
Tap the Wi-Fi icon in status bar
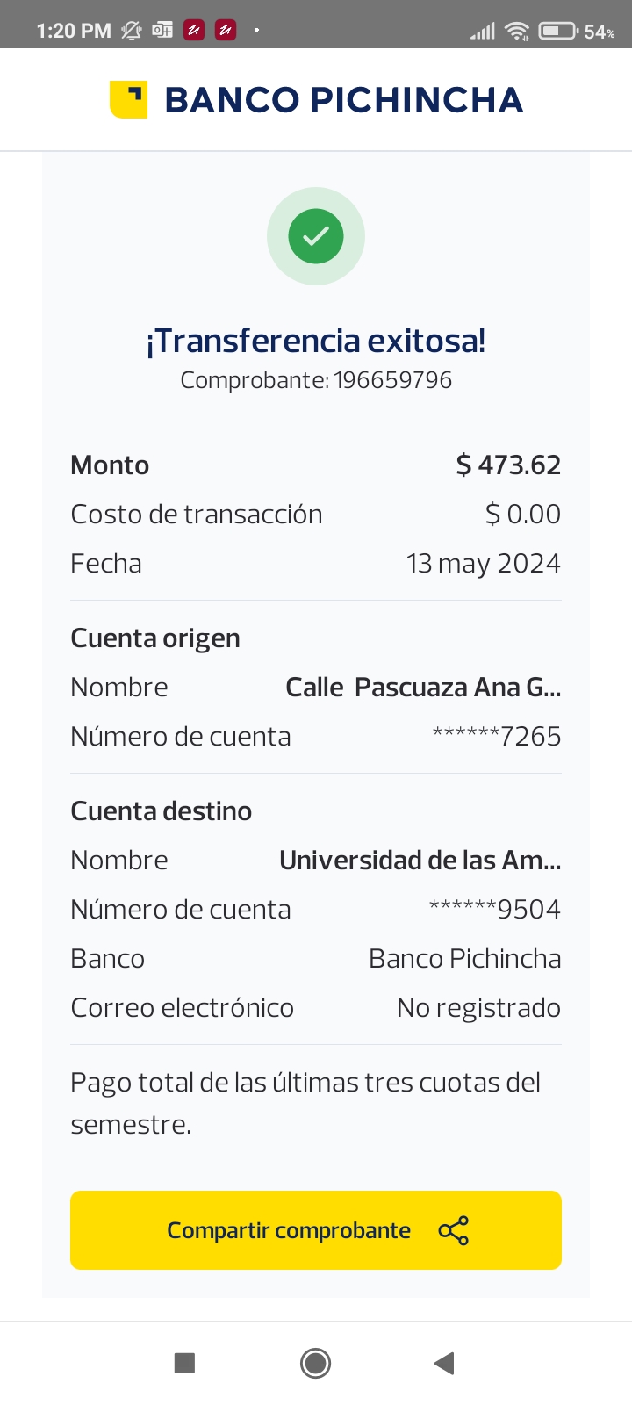point(518,32)
